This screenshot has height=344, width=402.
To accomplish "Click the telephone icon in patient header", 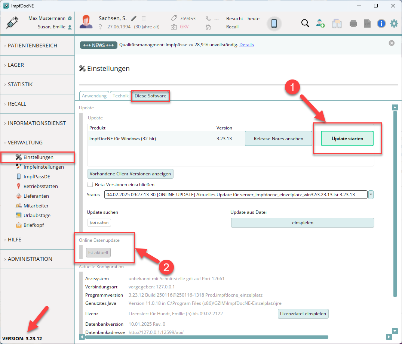I will (x=208, y=18).
